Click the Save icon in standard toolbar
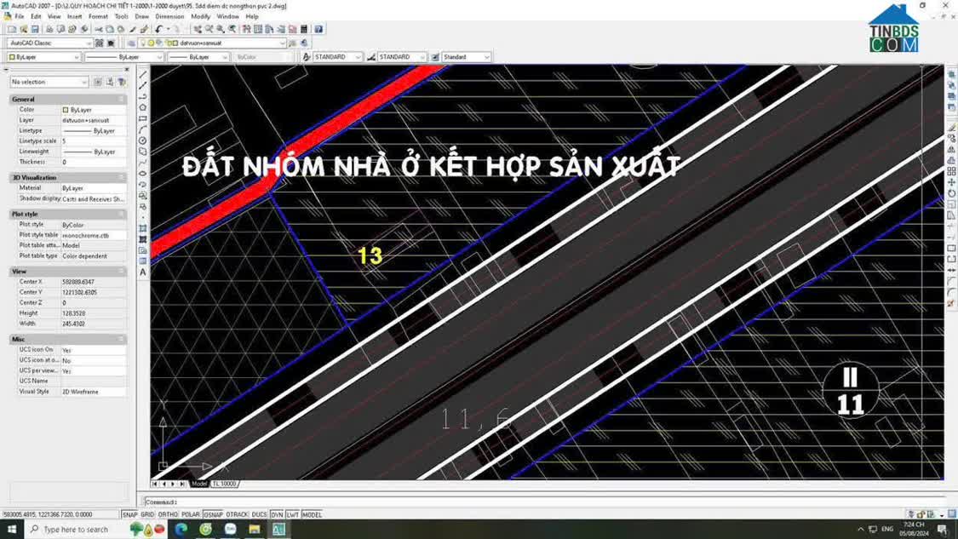 pos(35,29)
